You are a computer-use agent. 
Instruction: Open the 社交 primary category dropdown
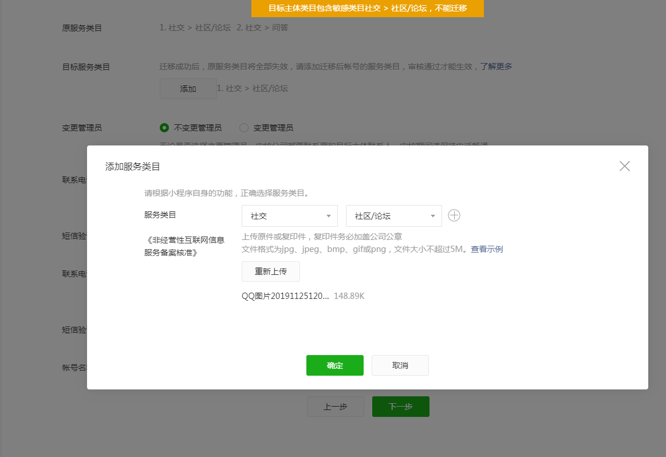point(290,216)
